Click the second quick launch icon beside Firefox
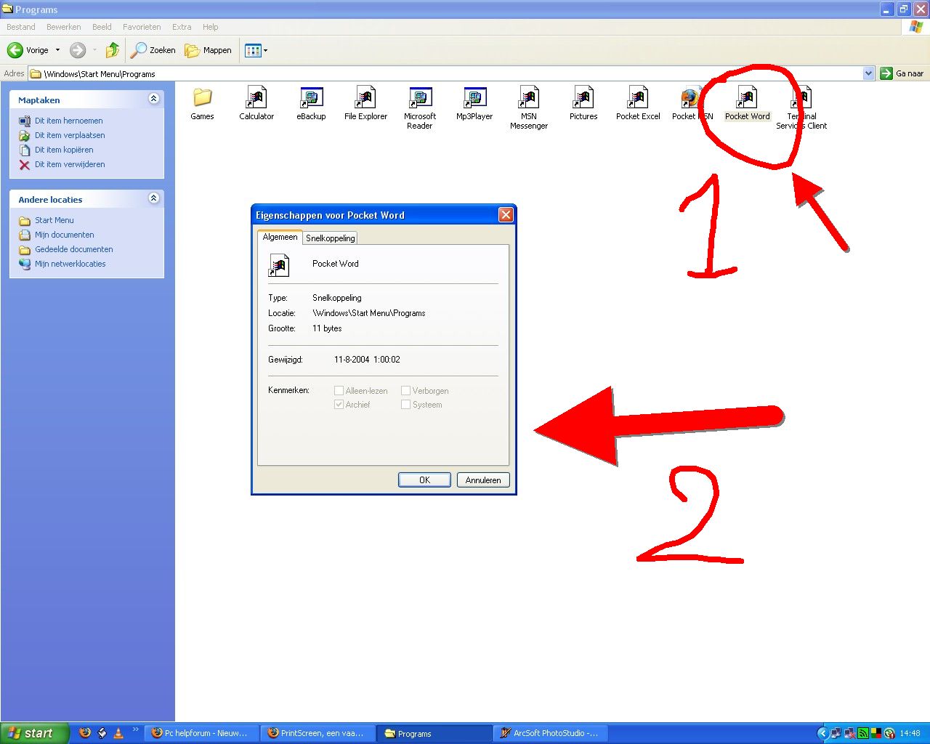930x744 pixels. [102, 733]
